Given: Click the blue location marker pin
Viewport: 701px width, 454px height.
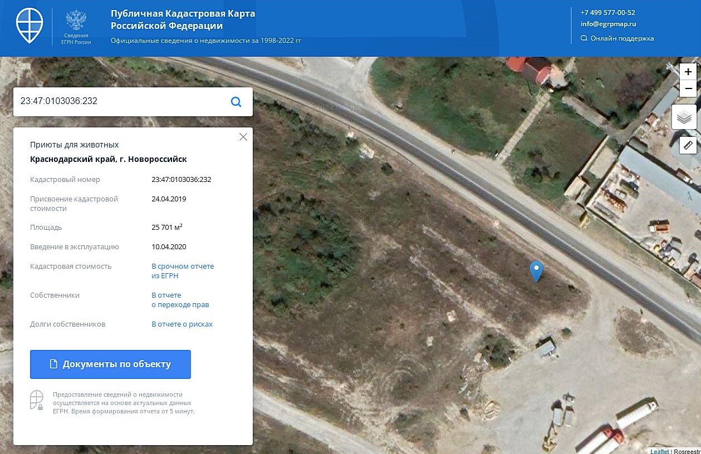Looking at the screenshot, I should (x=536, y=271).
